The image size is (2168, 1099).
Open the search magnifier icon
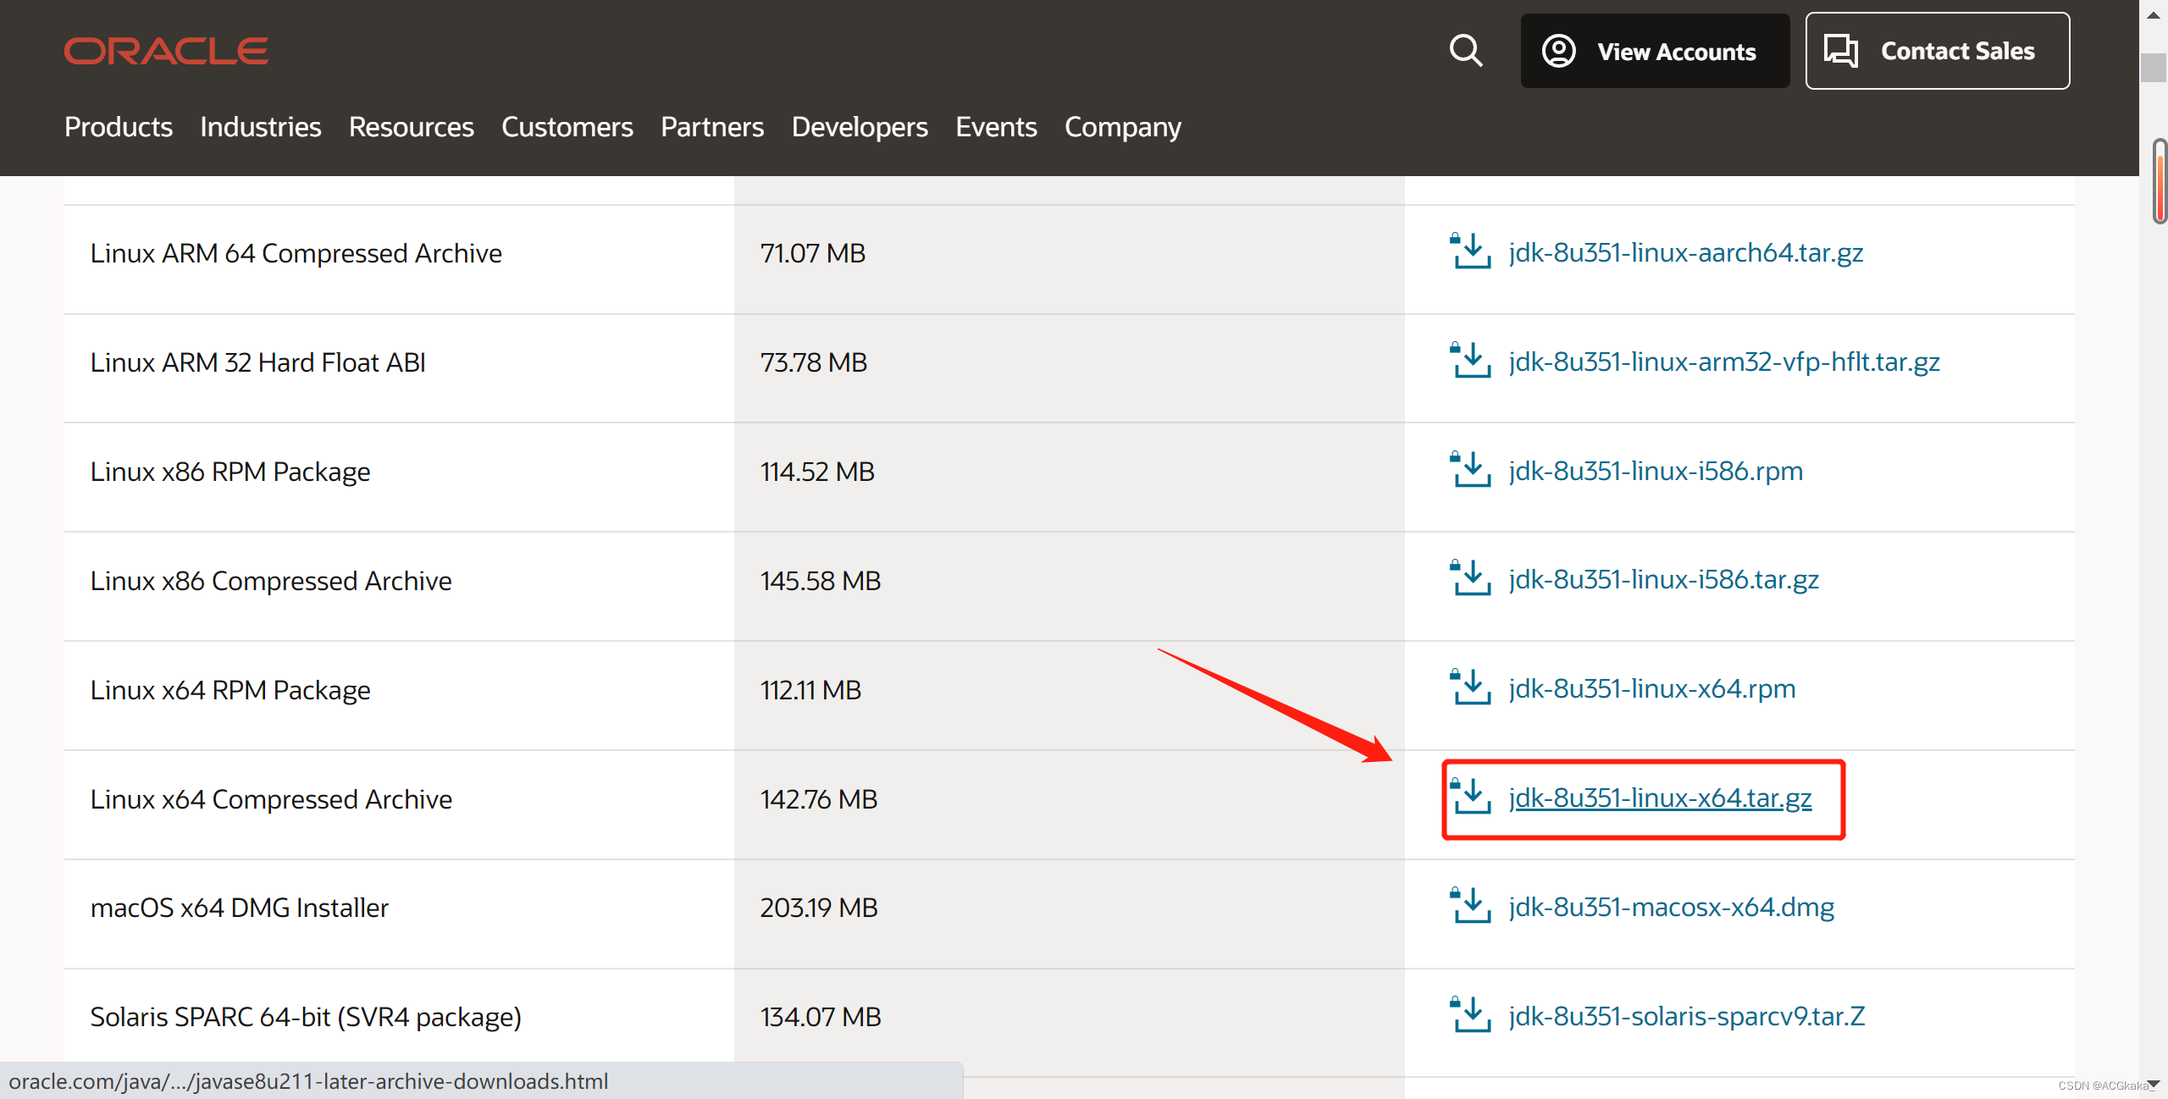click(1466, 51)
